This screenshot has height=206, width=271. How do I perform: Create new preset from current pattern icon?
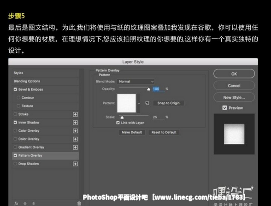click(x=147, y=103)
